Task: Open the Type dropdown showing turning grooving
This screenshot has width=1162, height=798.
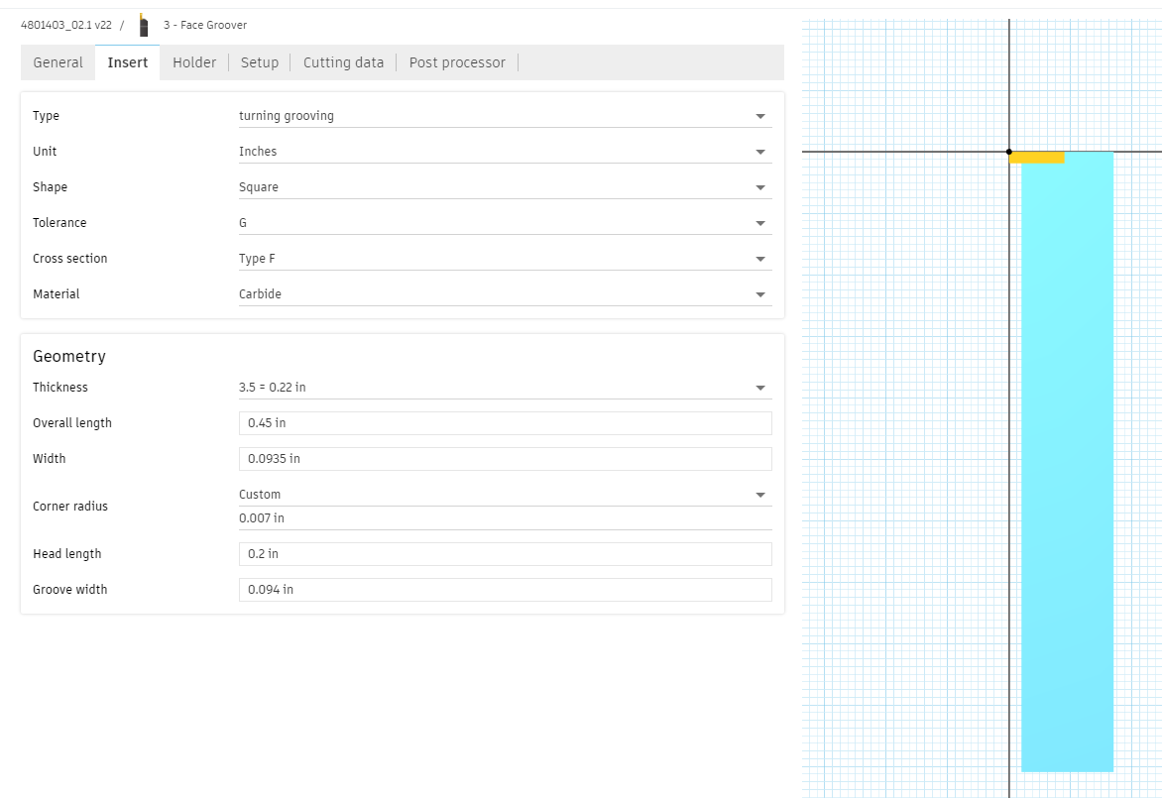Action: click(505, 116)
